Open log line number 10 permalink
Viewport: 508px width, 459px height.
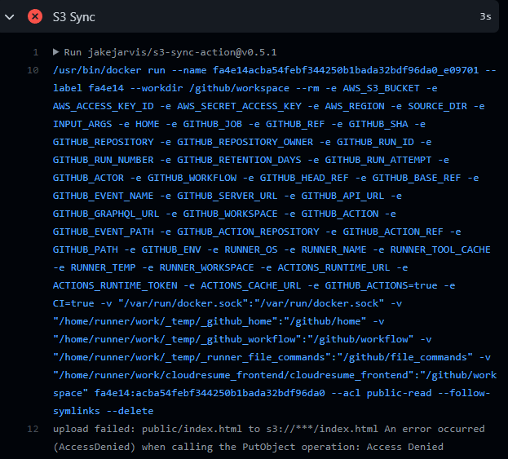33,70
